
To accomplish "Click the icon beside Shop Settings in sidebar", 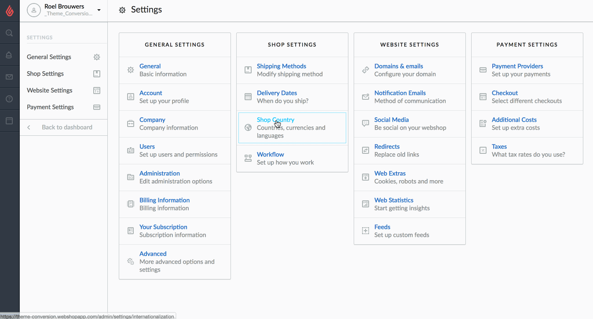I will 97,74.
